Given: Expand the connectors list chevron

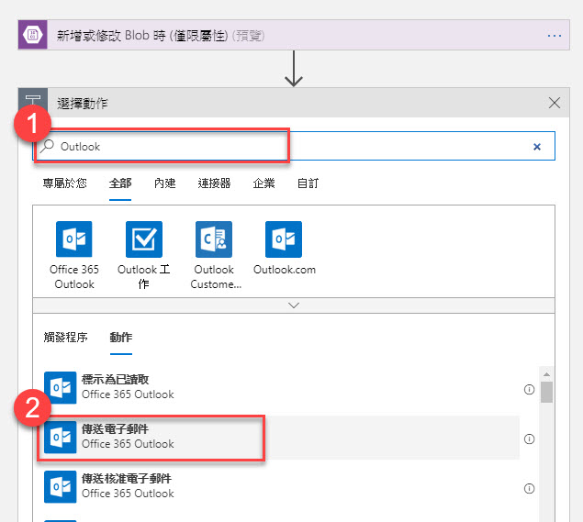Looking at the screenshot, I should point(294,305).
